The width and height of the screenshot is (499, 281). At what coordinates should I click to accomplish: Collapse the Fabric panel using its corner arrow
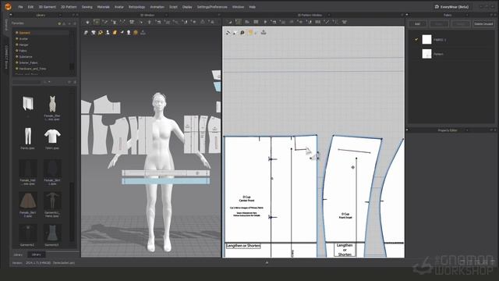click(407, 15)
